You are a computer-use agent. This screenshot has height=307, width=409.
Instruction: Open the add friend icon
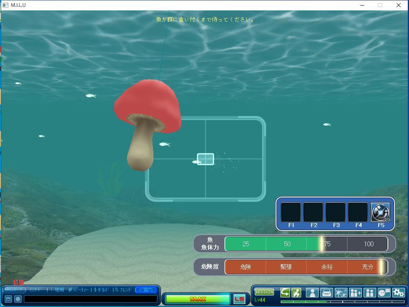[355, 293]
